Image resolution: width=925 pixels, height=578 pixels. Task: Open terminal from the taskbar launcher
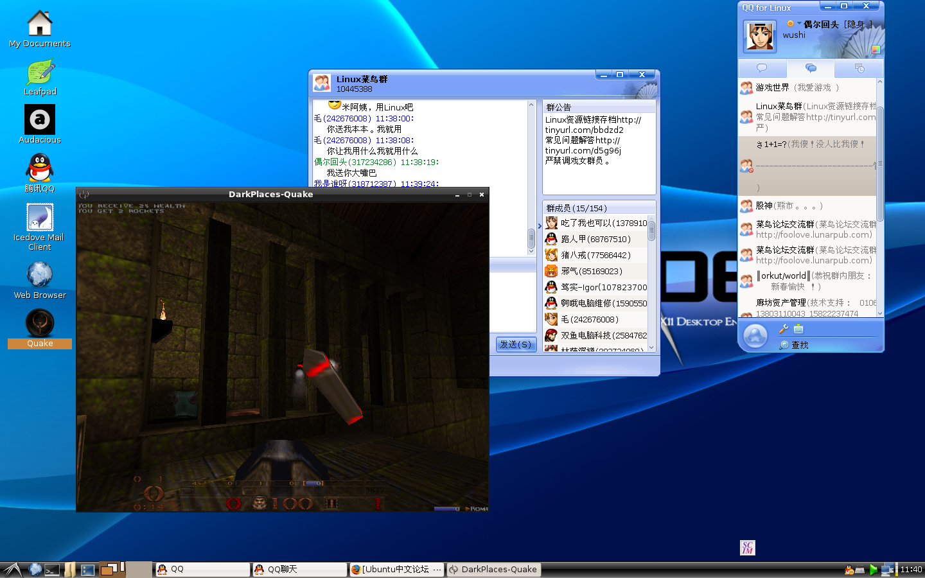pos(53,570)
